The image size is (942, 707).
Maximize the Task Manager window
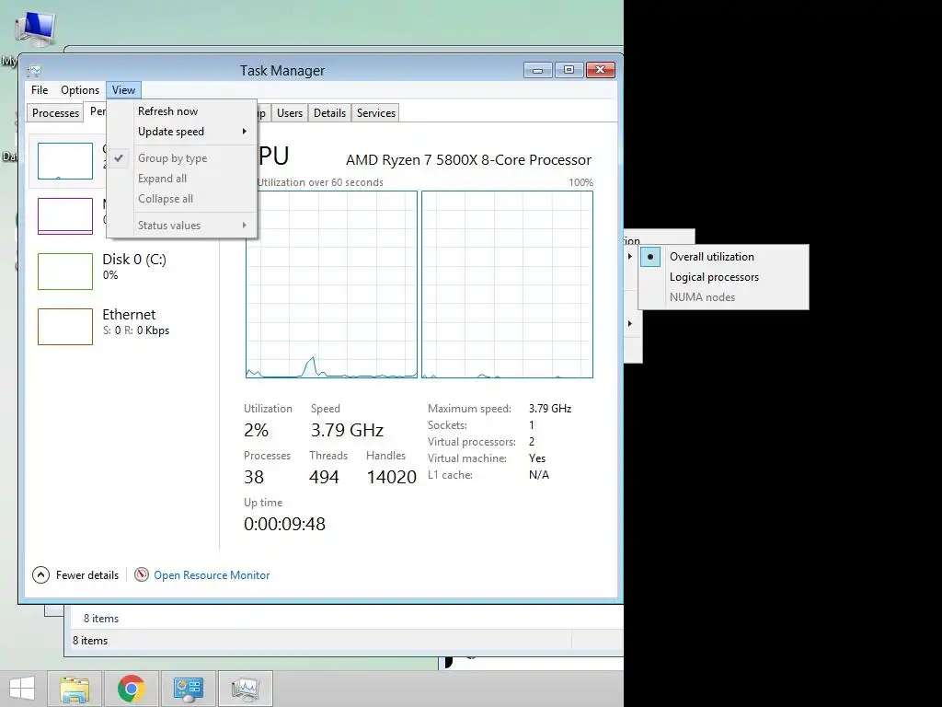point(569,70)
